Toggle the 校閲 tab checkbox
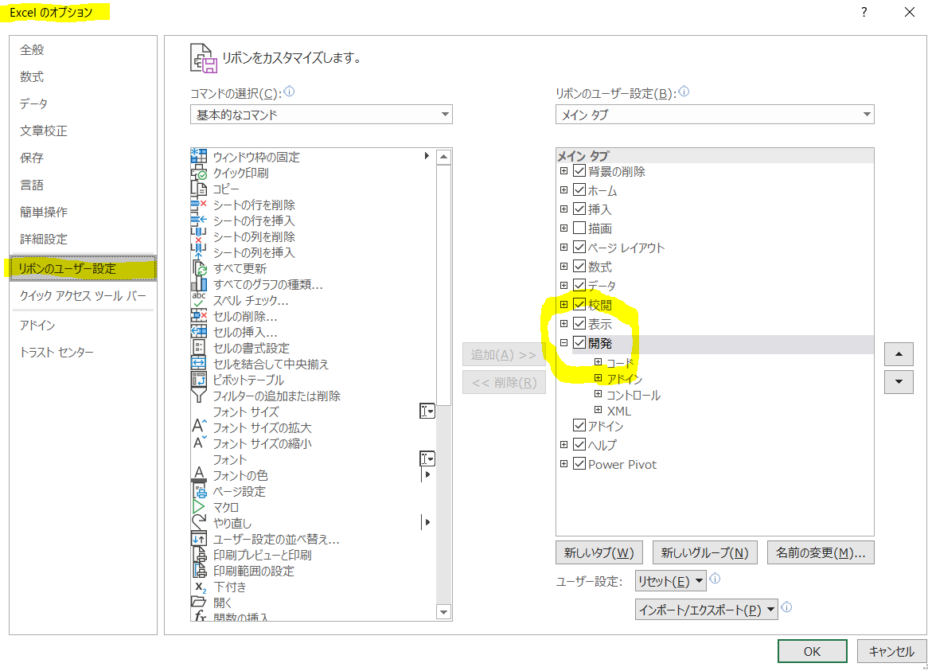This screenshot has height=671, width=928. 579,304
